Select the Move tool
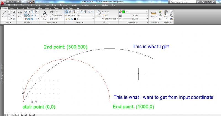 click(x=20, y=14)
